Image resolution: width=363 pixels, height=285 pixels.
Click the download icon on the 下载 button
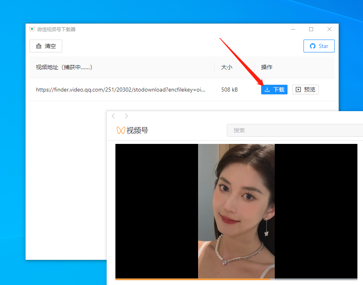pos(267,90)
